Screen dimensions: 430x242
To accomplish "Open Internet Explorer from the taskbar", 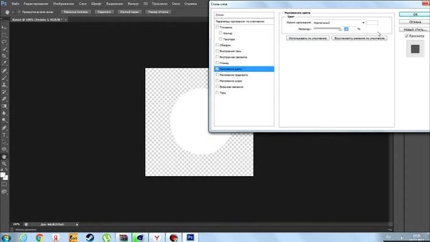I will point(23,237).
